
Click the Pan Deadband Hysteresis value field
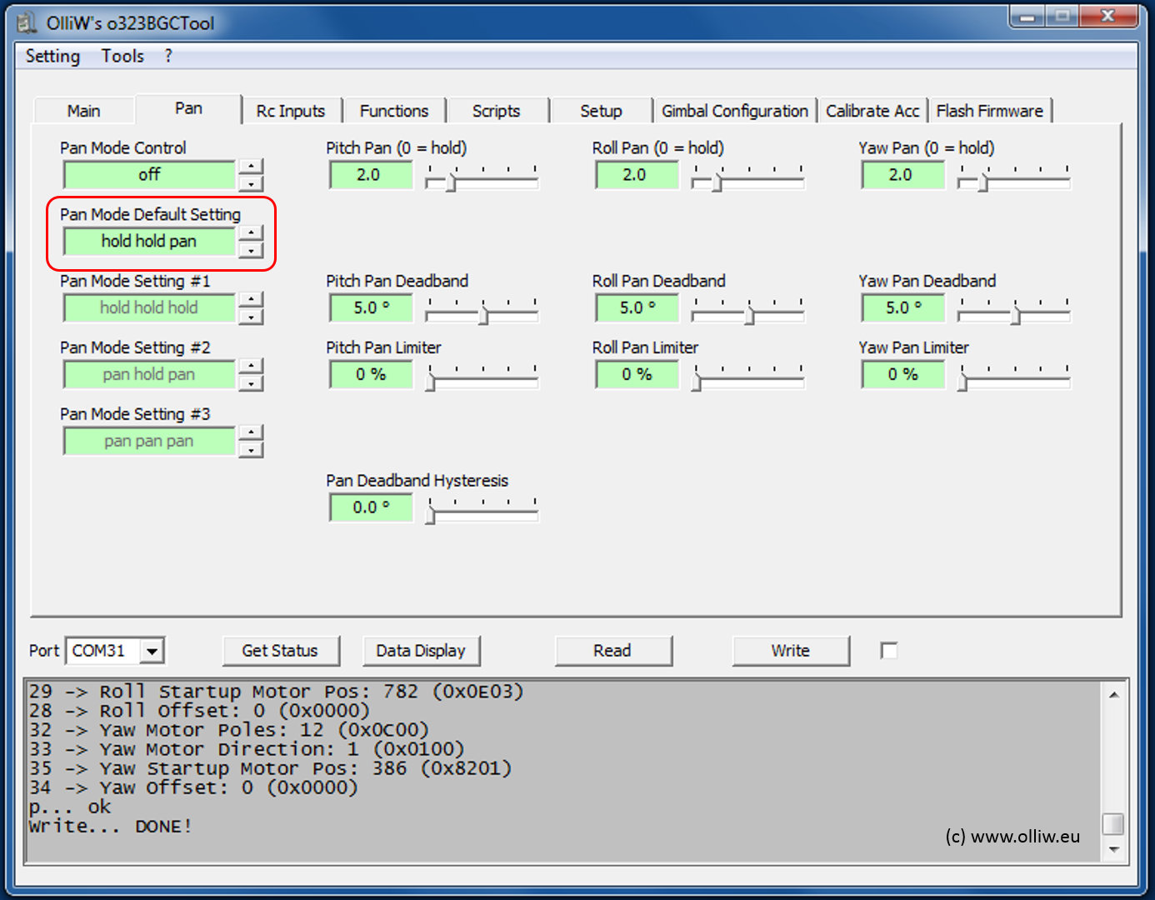coord(371,507)
